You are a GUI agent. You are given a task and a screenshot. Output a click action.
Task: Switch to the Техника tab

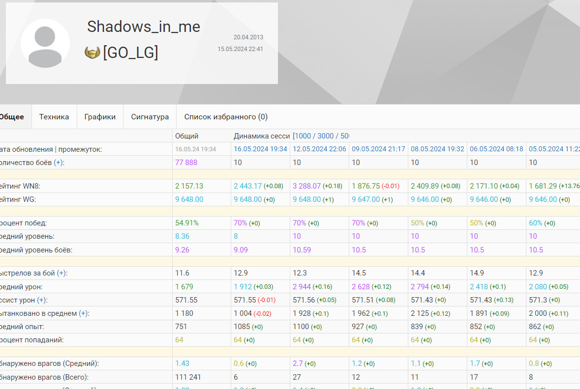click(54, 117)
